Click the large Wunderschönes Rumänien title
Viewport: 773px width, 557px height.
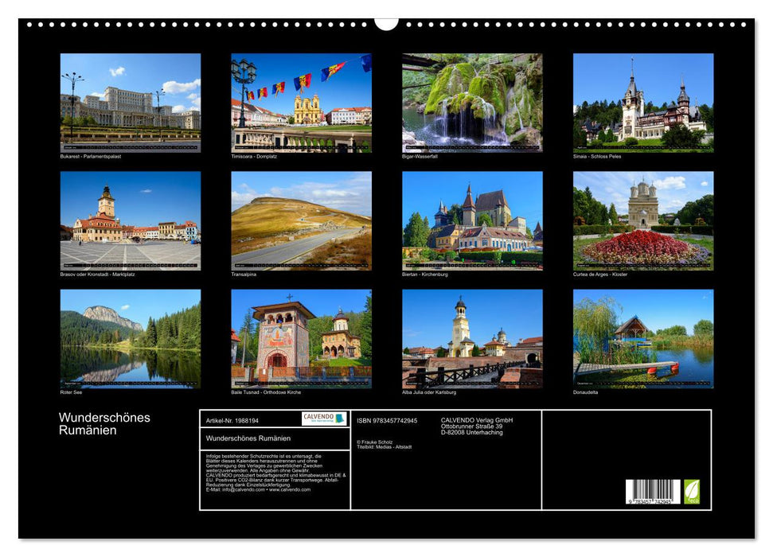pos(104,423)
